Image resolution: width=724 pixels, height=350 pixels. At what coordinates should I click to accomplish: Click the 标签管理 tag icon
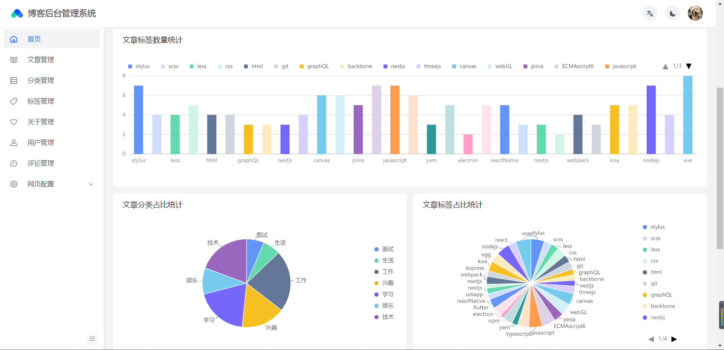(14, 101)
